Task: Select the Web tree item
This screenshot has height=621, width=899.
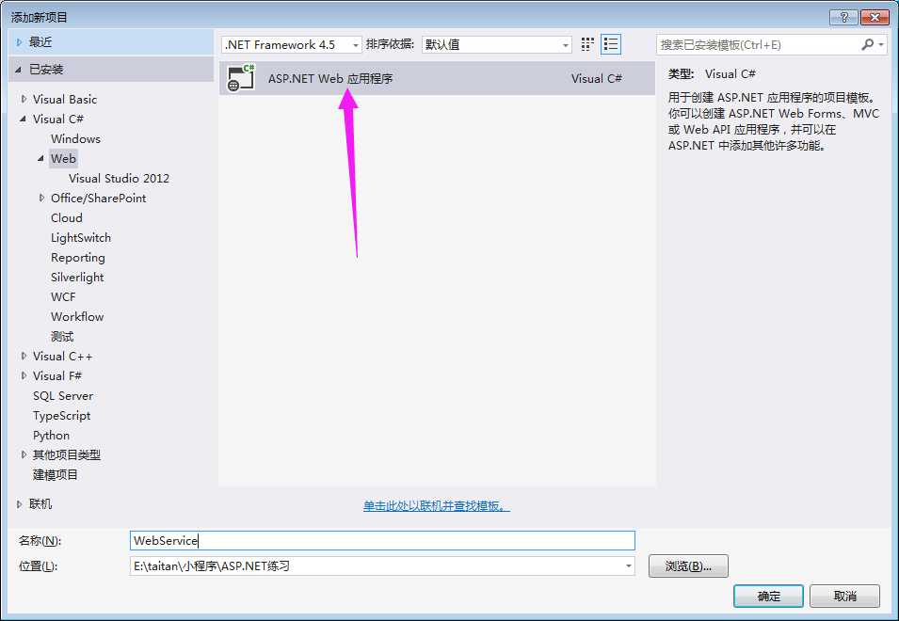Action: point(63,159)
